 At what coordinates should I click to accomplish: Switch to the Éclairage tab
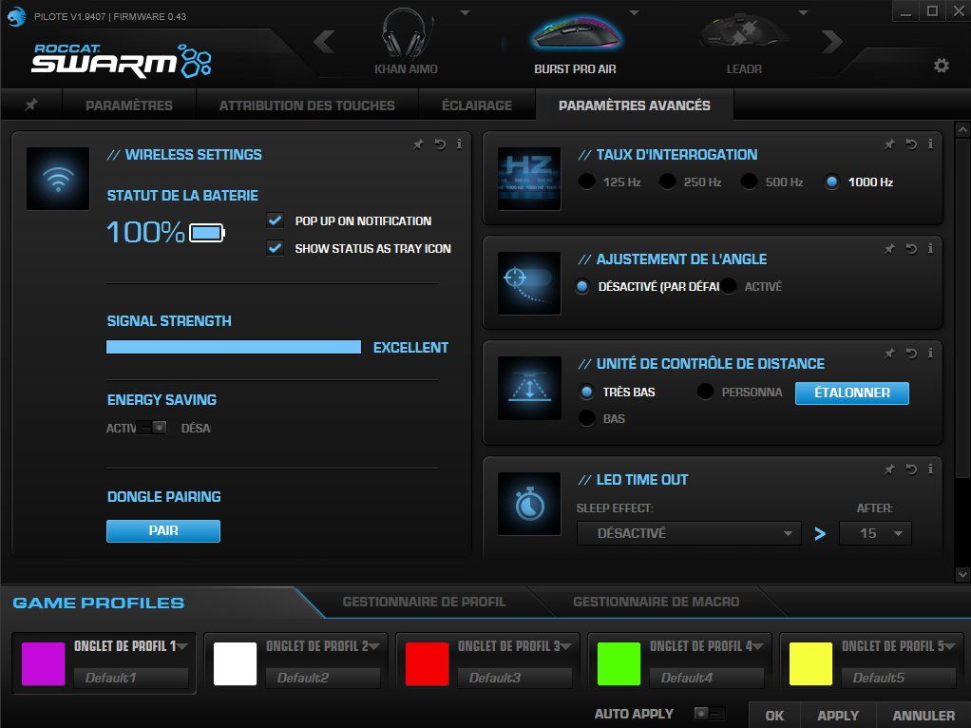477,105
